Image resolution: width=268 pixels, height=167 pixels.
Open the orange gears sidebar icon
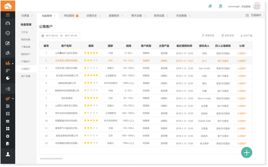8,99
